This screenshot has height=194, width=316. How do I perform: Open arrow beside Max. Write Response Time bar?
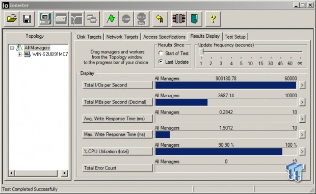point(302,134)
